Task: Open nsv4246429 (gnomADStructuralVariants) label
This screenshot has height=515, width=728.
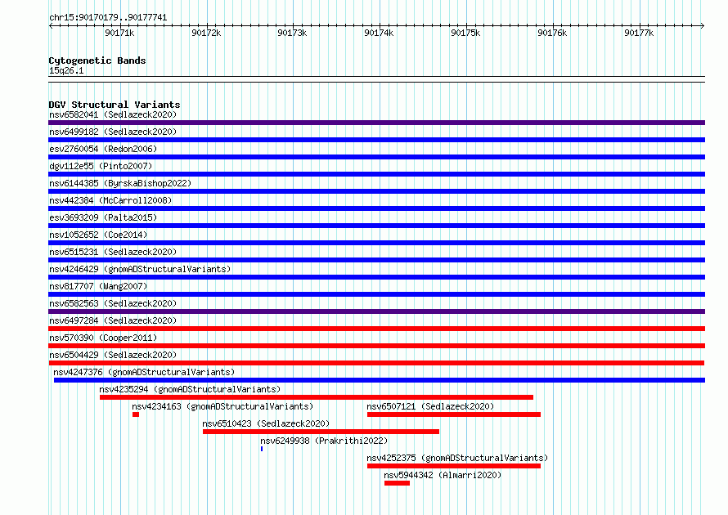Action: pos(140,269)
